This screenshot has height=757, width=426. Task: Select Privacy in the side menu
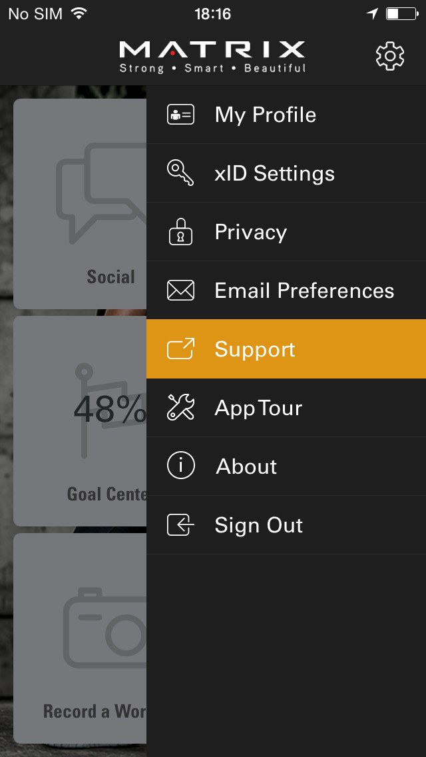tap(286, 232)
